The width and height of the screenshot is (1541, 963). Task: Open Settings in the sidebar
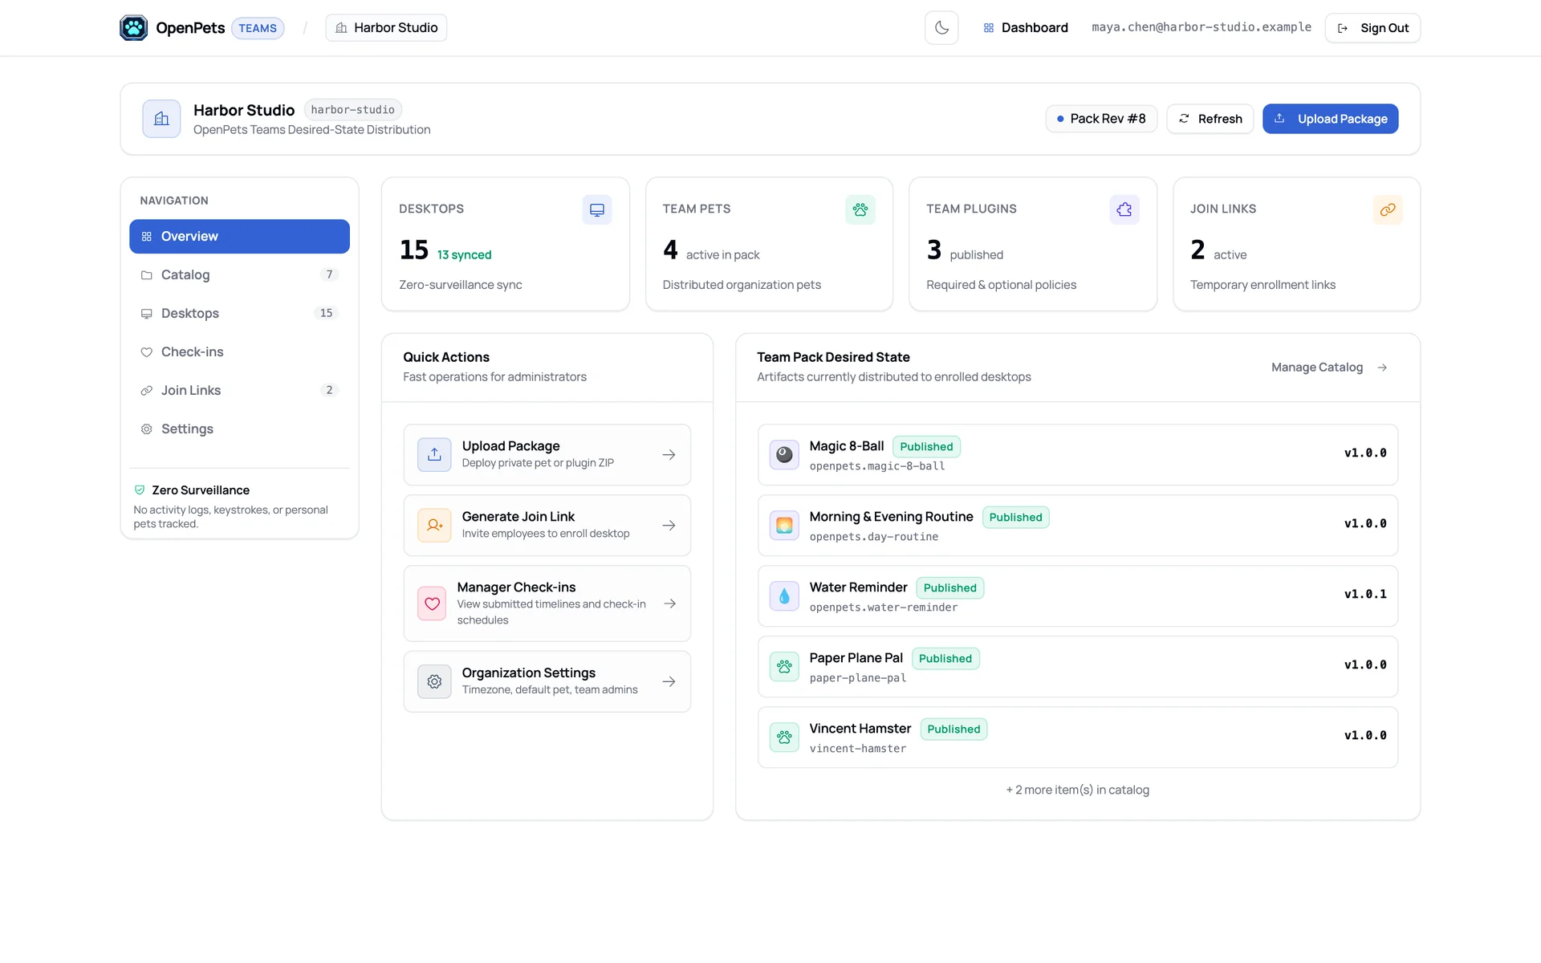tap(239, 429)
